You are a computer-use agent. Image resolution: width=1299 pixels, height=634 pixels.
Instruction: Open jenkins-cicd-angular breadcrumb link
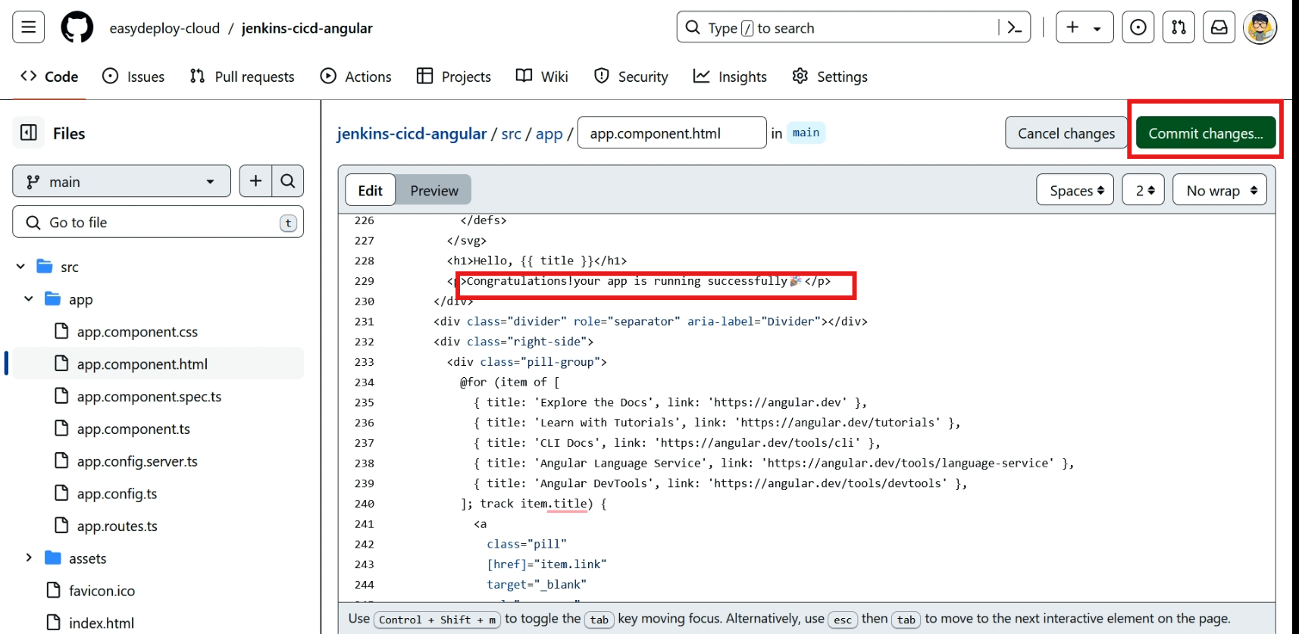click(412, 133)
